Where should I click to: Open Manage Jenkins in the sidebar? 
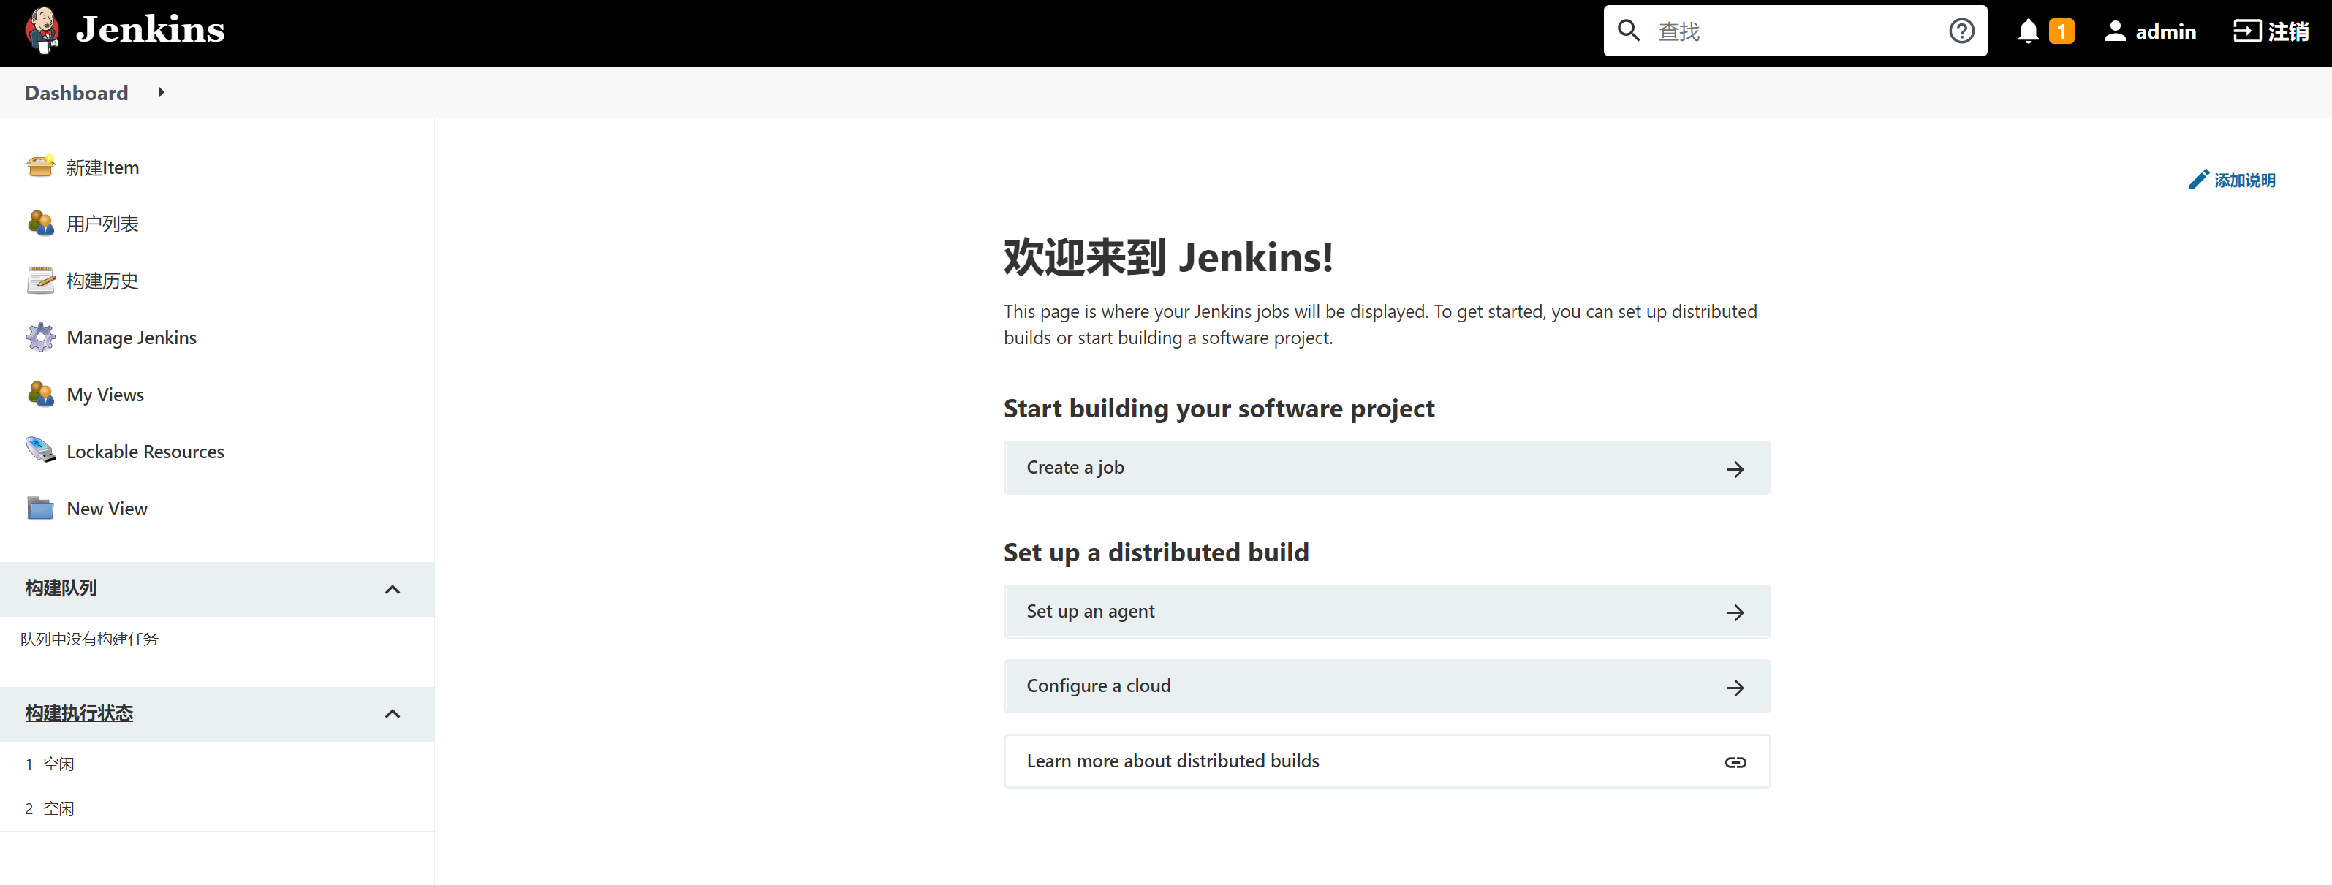[132, 338]
